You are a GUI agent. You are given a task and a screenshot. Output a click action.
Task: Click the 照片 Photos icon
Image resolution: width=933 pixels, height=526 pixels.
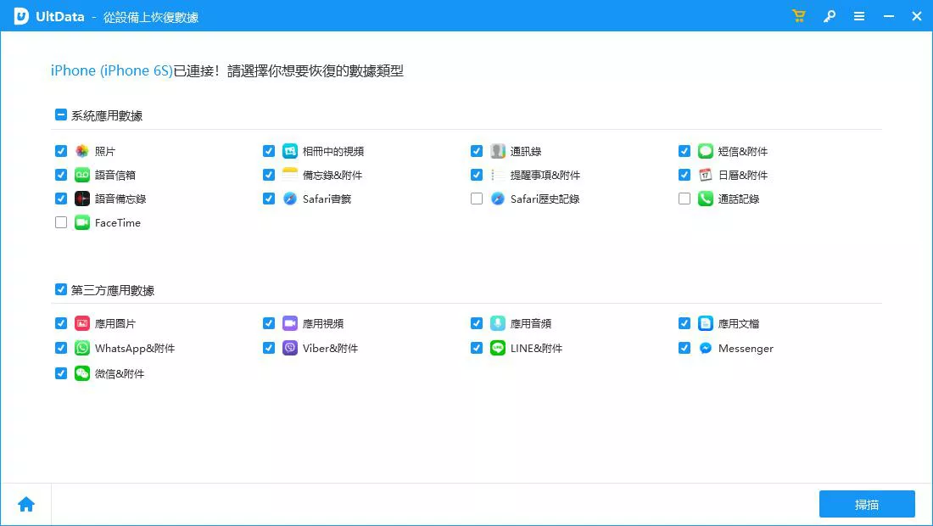point(81,150)
